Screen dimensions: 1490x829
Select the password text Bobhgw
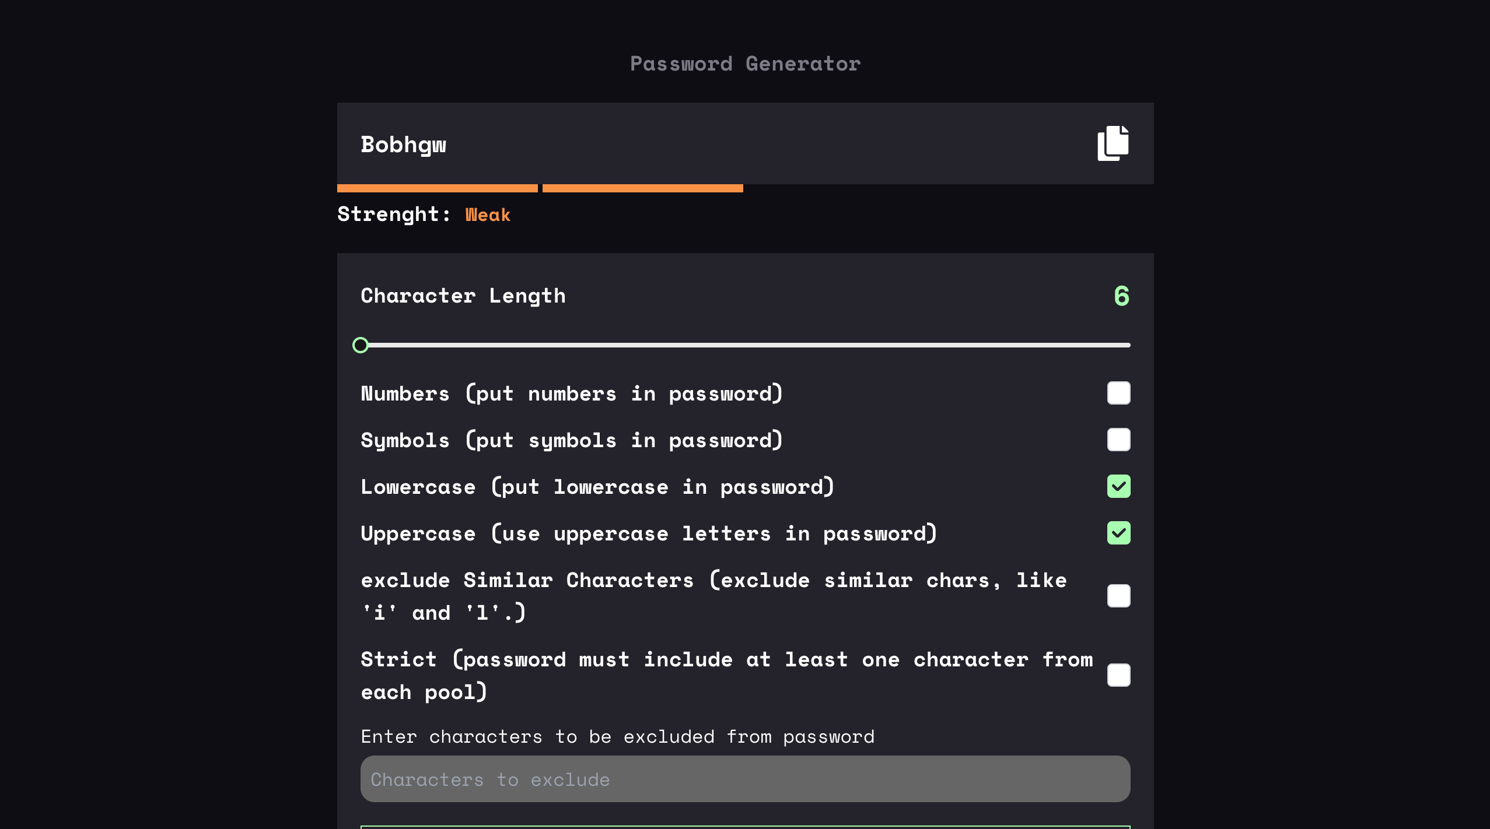[403, 145]
